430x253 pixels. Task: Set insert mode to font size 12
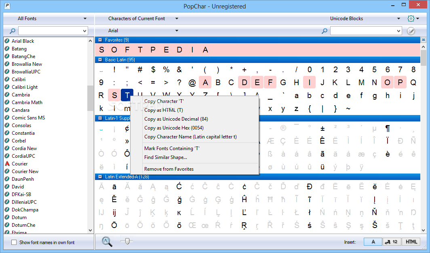(x=392, y=242)
